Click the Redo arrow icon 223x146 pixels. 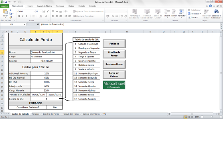coord(15,2)
